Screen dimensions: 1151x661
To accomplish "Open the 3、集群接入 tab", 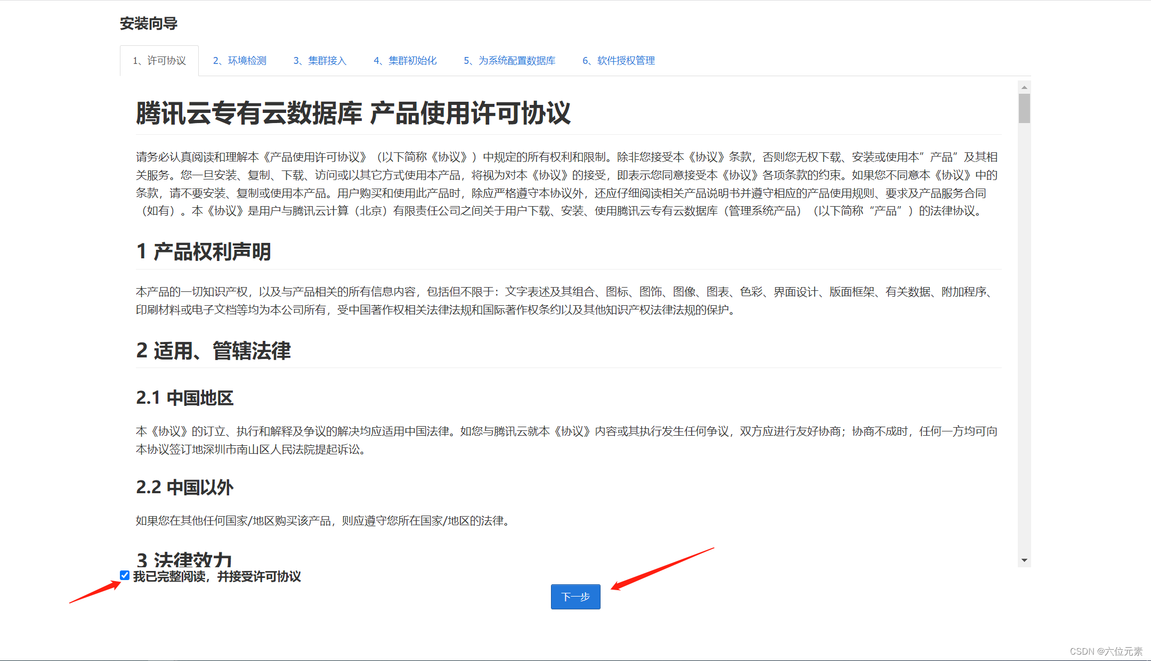I will (x=320, y=61).
